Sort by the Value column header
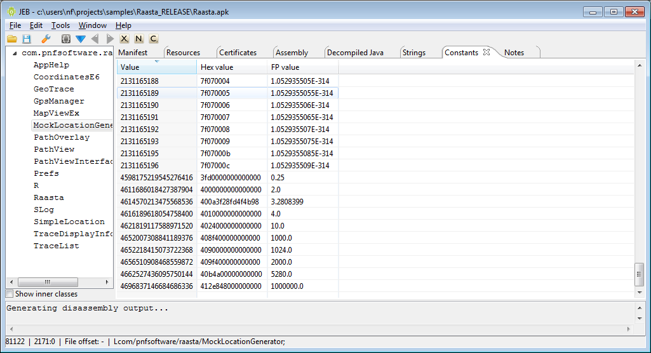This screenshot has height=353, width=651. (x=156, y=67)
